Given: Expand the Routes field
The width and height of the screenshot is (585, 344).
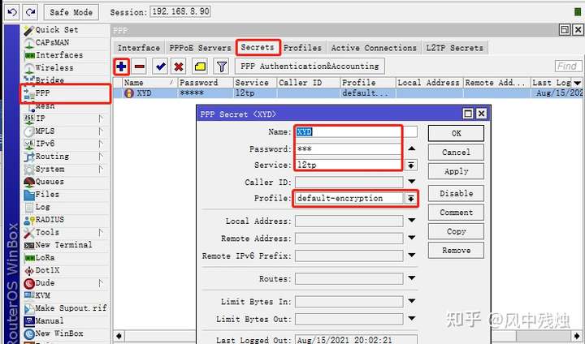Looking at the screenshot, I should pyautogui.click(x=411, y=278).
